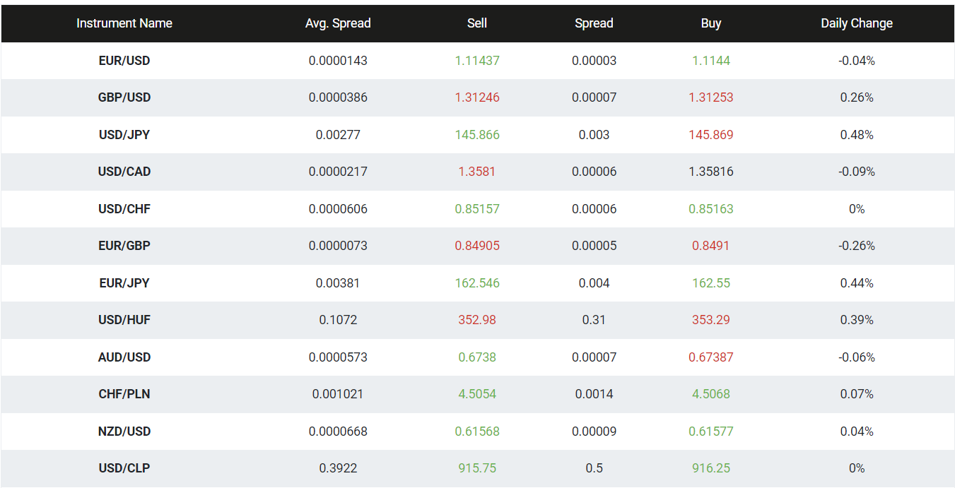Viewport: 955px width, 488px height.
Task: Click the EUR/JPY buy price 162.55
Action: 711,282
